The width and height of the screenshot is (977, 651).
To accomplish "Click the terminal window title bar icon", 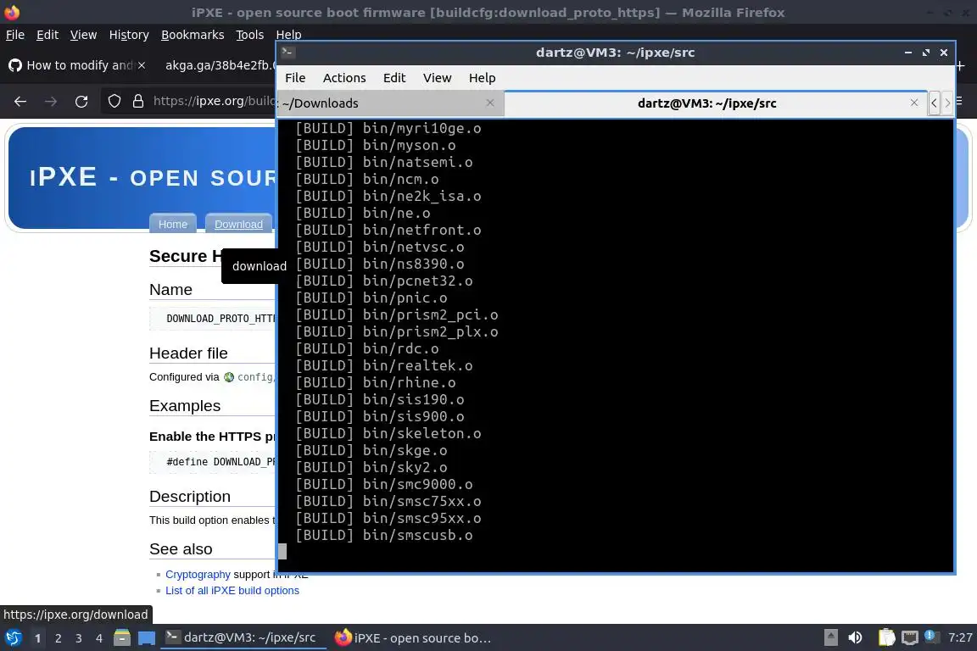I will point(288,53).
